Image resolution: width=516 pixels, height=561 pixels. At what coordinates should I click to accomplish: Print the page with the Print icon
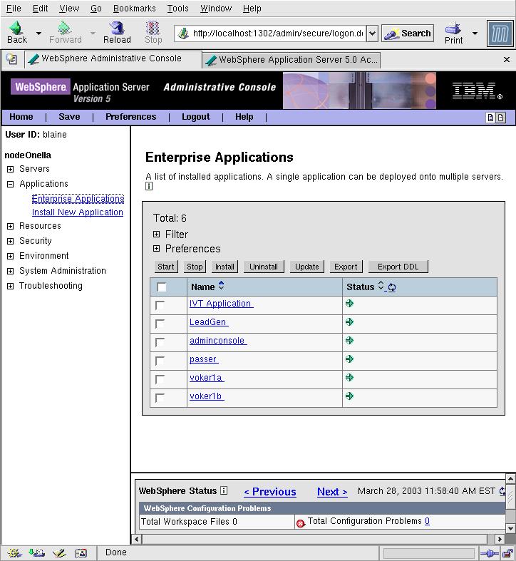(453, 29)
